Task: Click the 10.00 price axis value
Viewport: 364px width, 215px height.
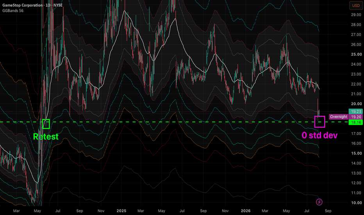Action: pos(356,203)
